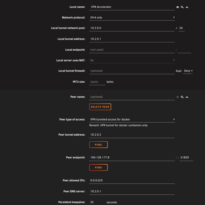
Task: Focus the Local tunnel firewall field
Action: 132,71
